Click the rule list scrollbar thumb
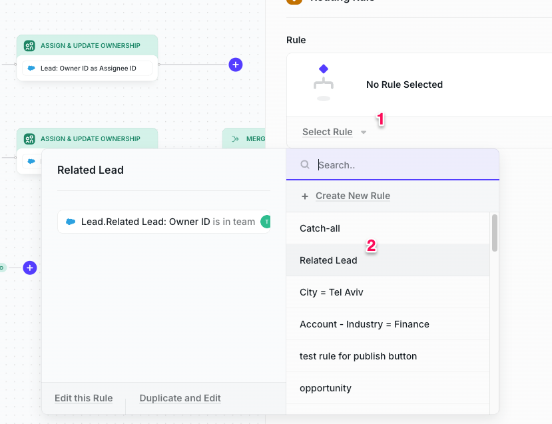The height and width of the screenshot is (424, 552). pos(495,233)
